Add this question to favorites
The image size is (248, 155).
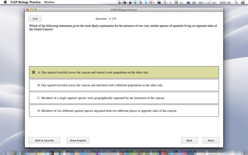click(x=44, y=140)
